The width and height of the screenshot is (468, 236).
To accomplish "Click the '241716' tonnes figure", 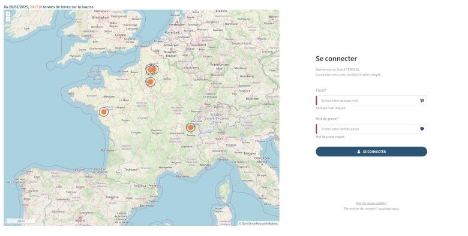I will point(36,7).
